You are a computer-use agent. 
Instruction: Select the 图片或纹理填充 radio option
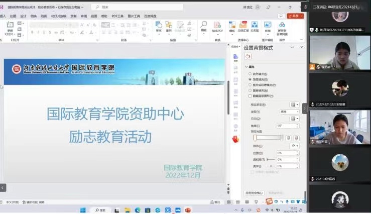click(x=250, y=85)
